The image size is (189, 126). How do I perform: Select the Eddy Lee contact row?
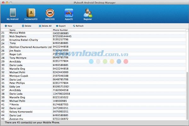coord(15,86)
